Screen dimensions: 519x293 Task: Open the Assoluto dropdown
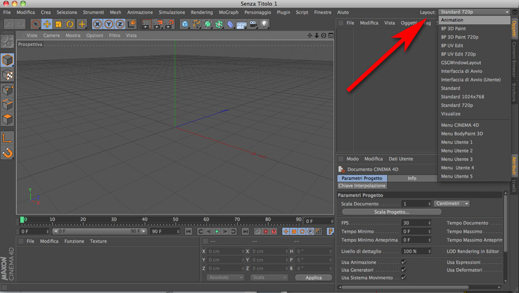225,277
